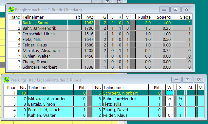Click the white result 1 of Bartels pairing
The height and width of the screenshot is (124, 208).
coord(169,104)
